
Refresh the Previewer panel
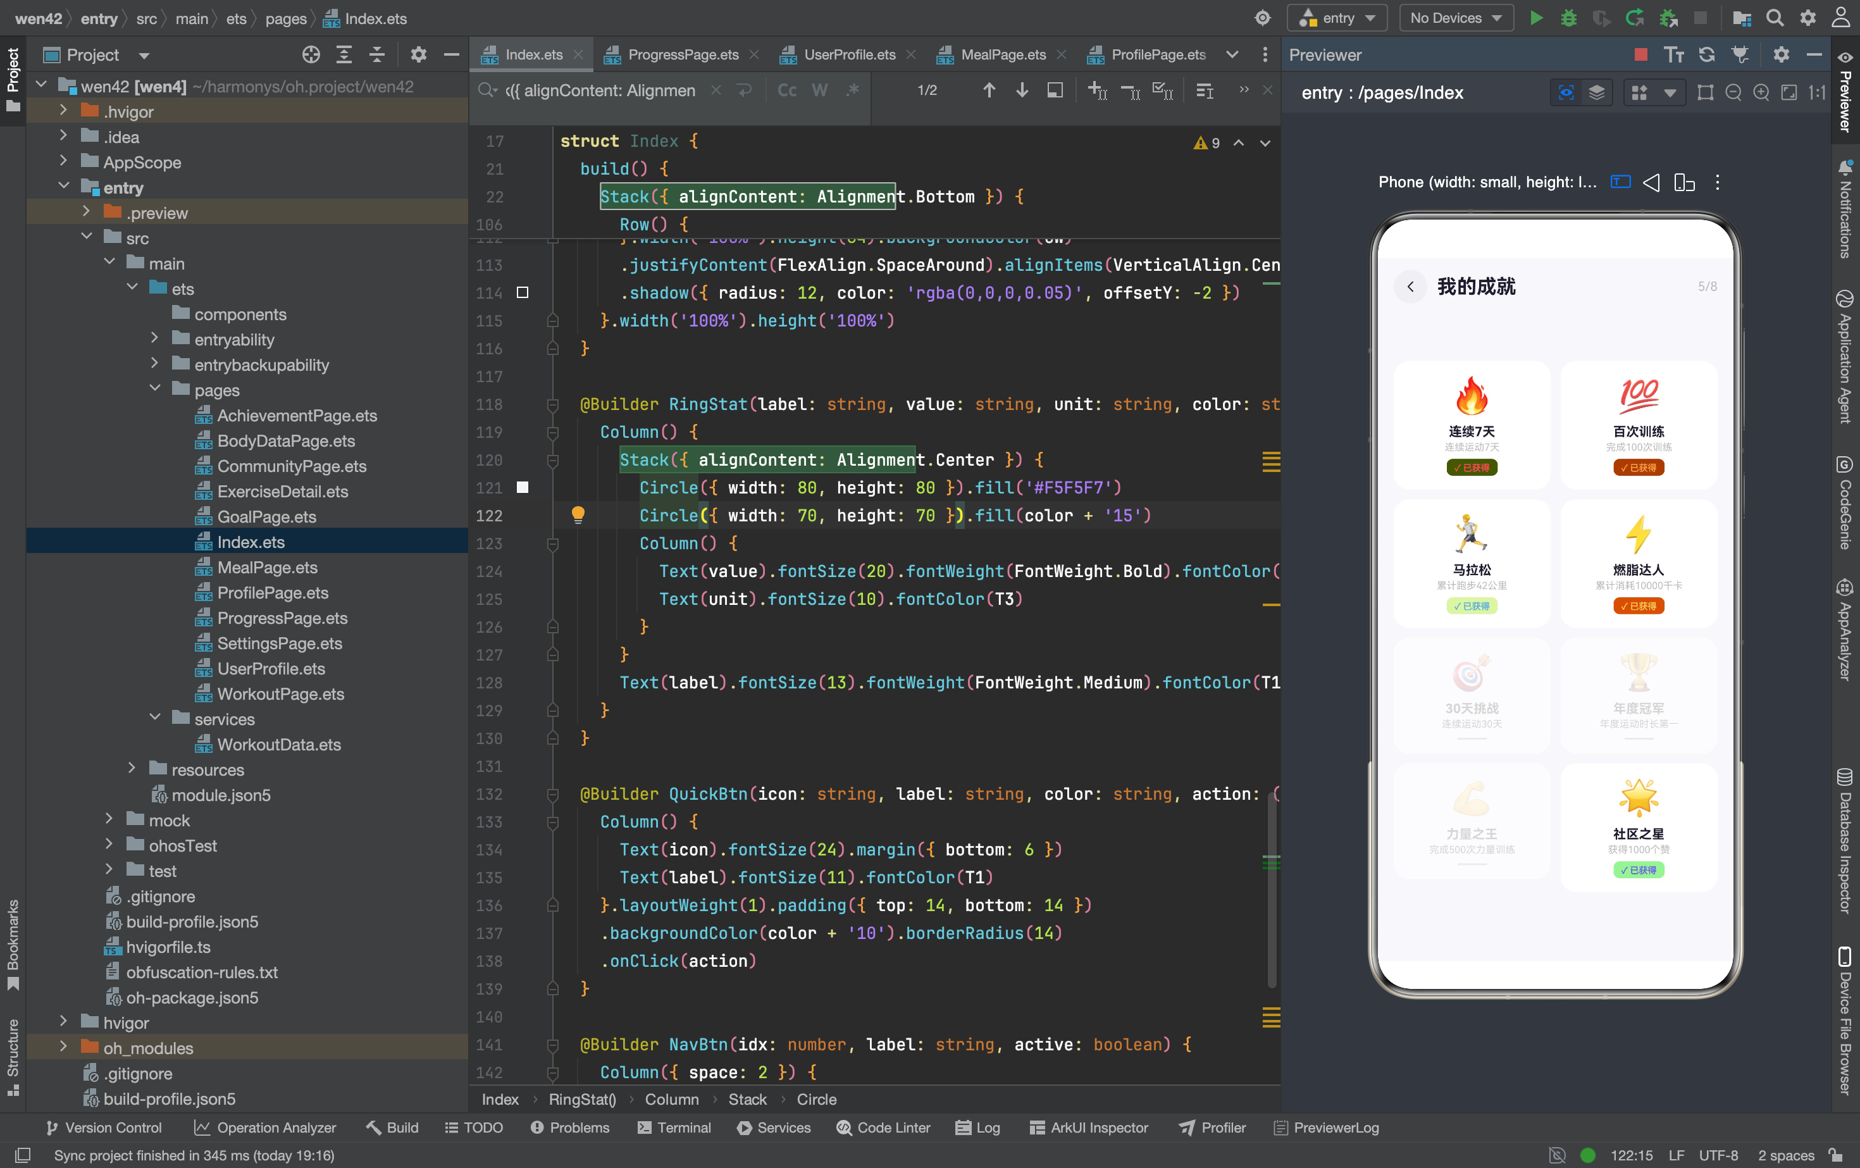point(1706,55)
